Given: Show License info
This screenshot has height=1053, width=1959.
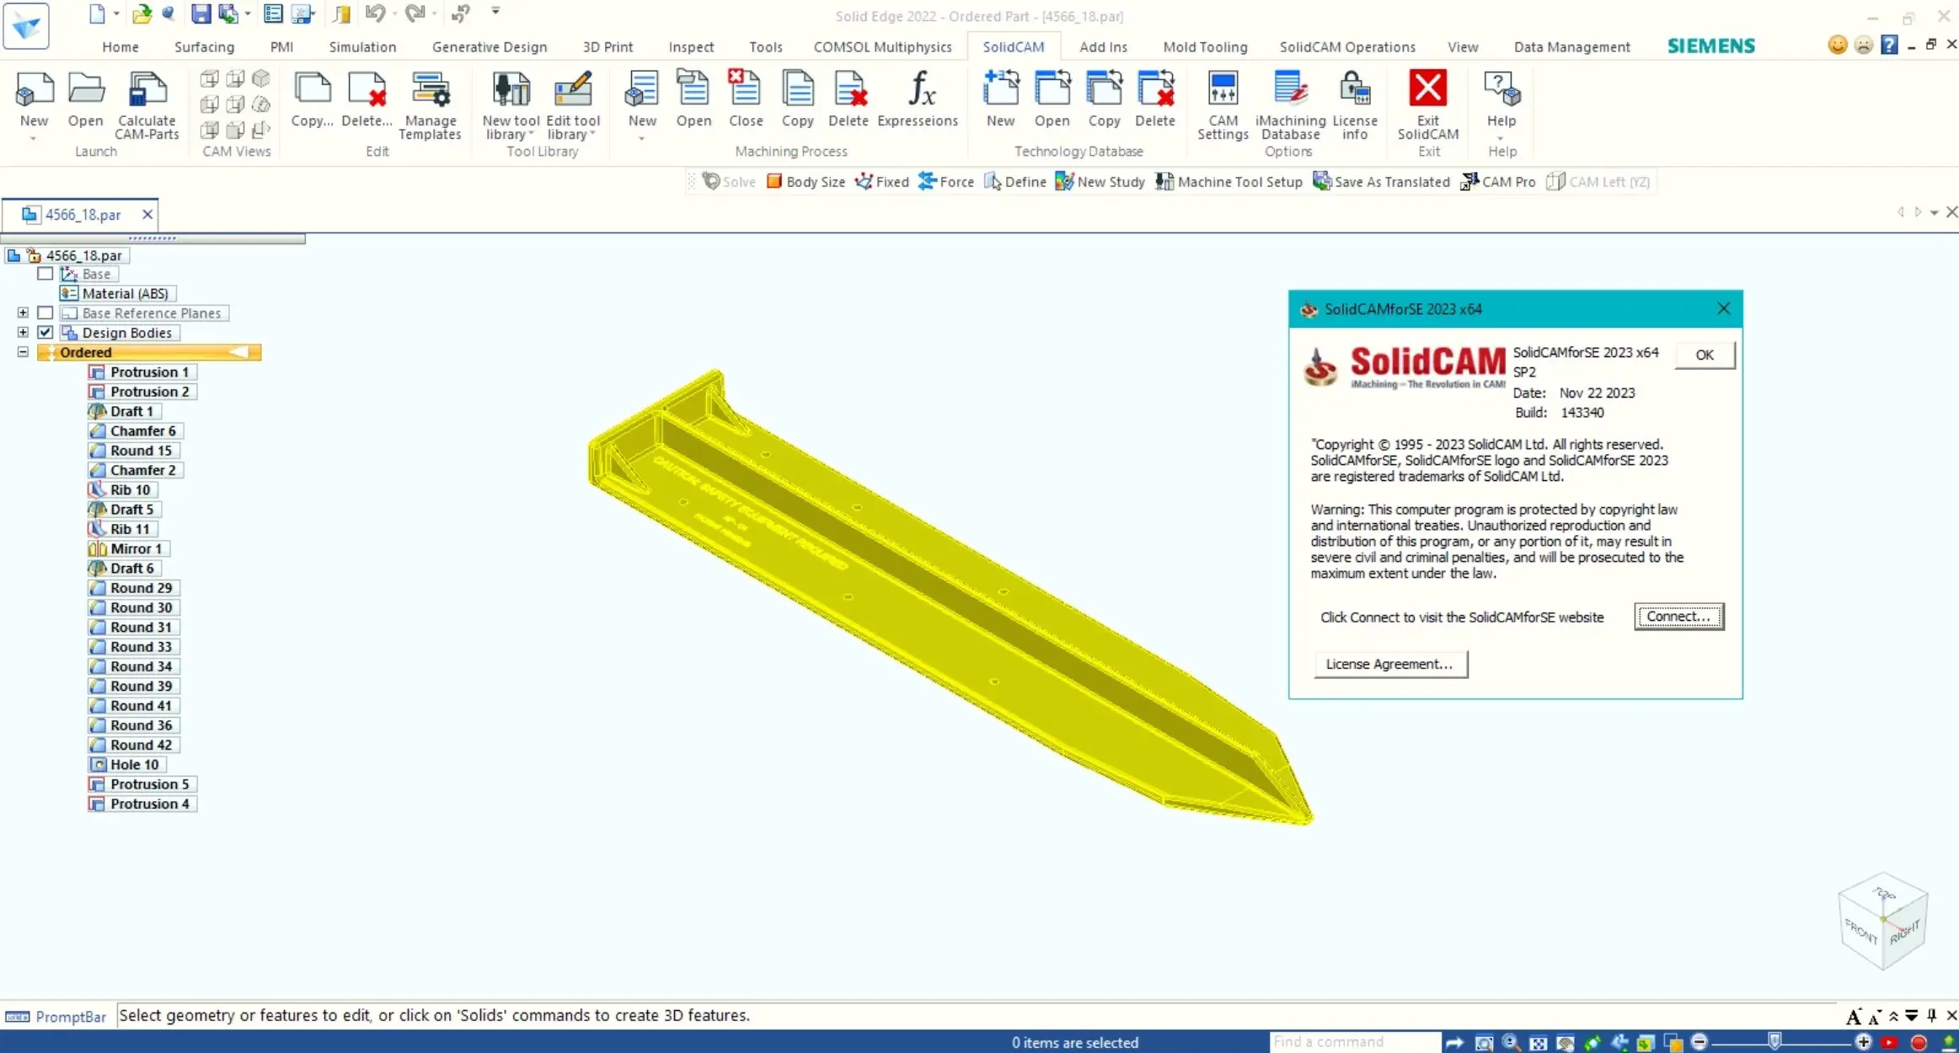Looking at the screenshot, I should 1355,104.
